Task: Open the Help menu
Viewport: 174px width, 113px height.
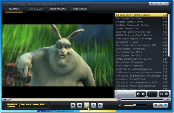Action: coord(62,4)
